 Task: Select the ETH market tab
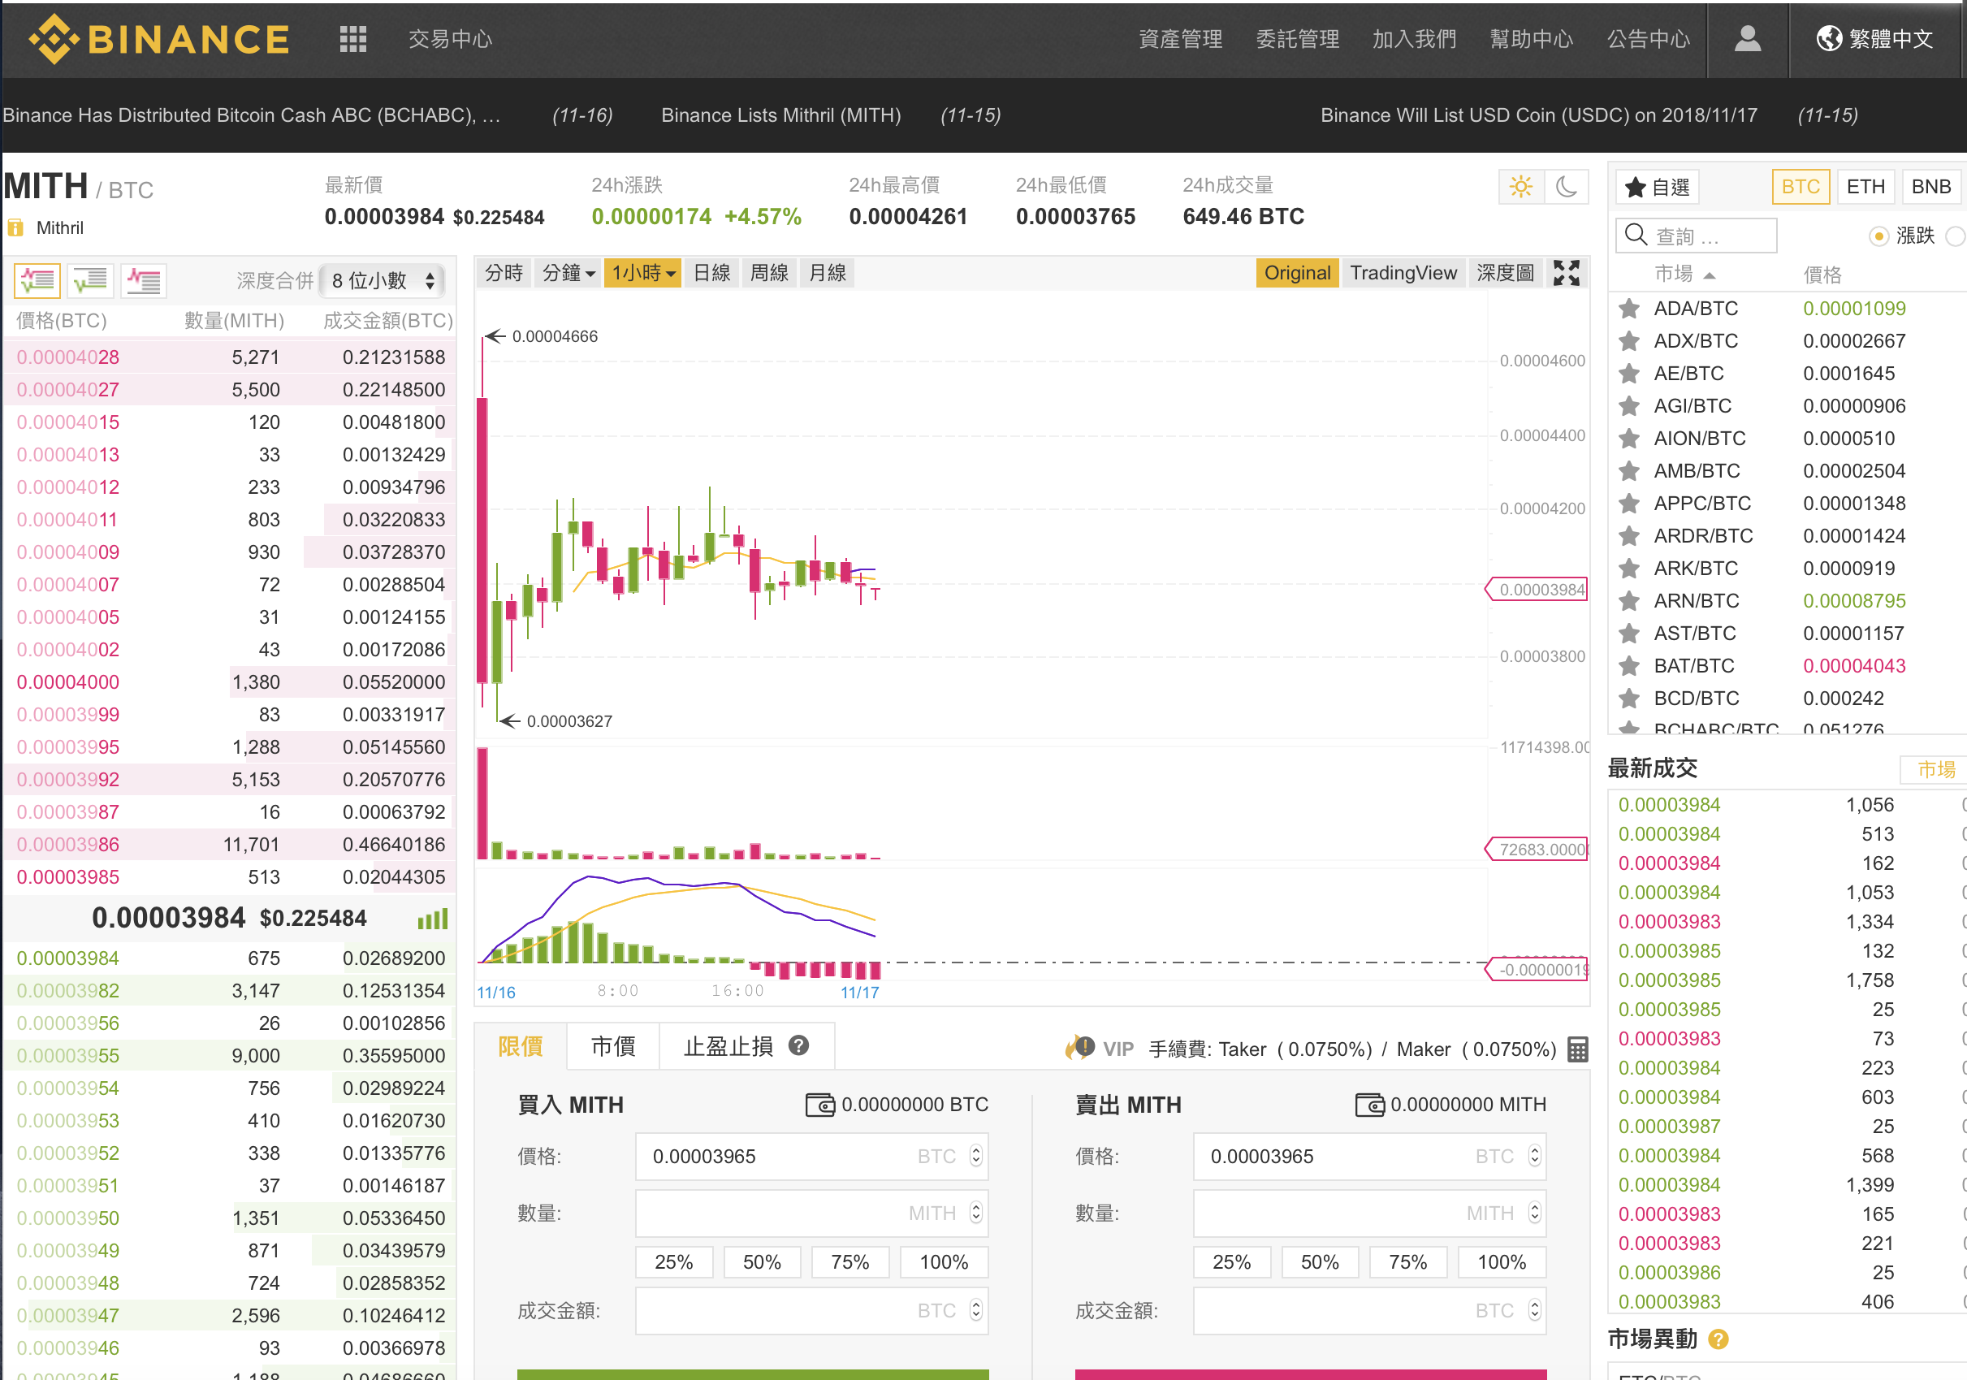1865,187
